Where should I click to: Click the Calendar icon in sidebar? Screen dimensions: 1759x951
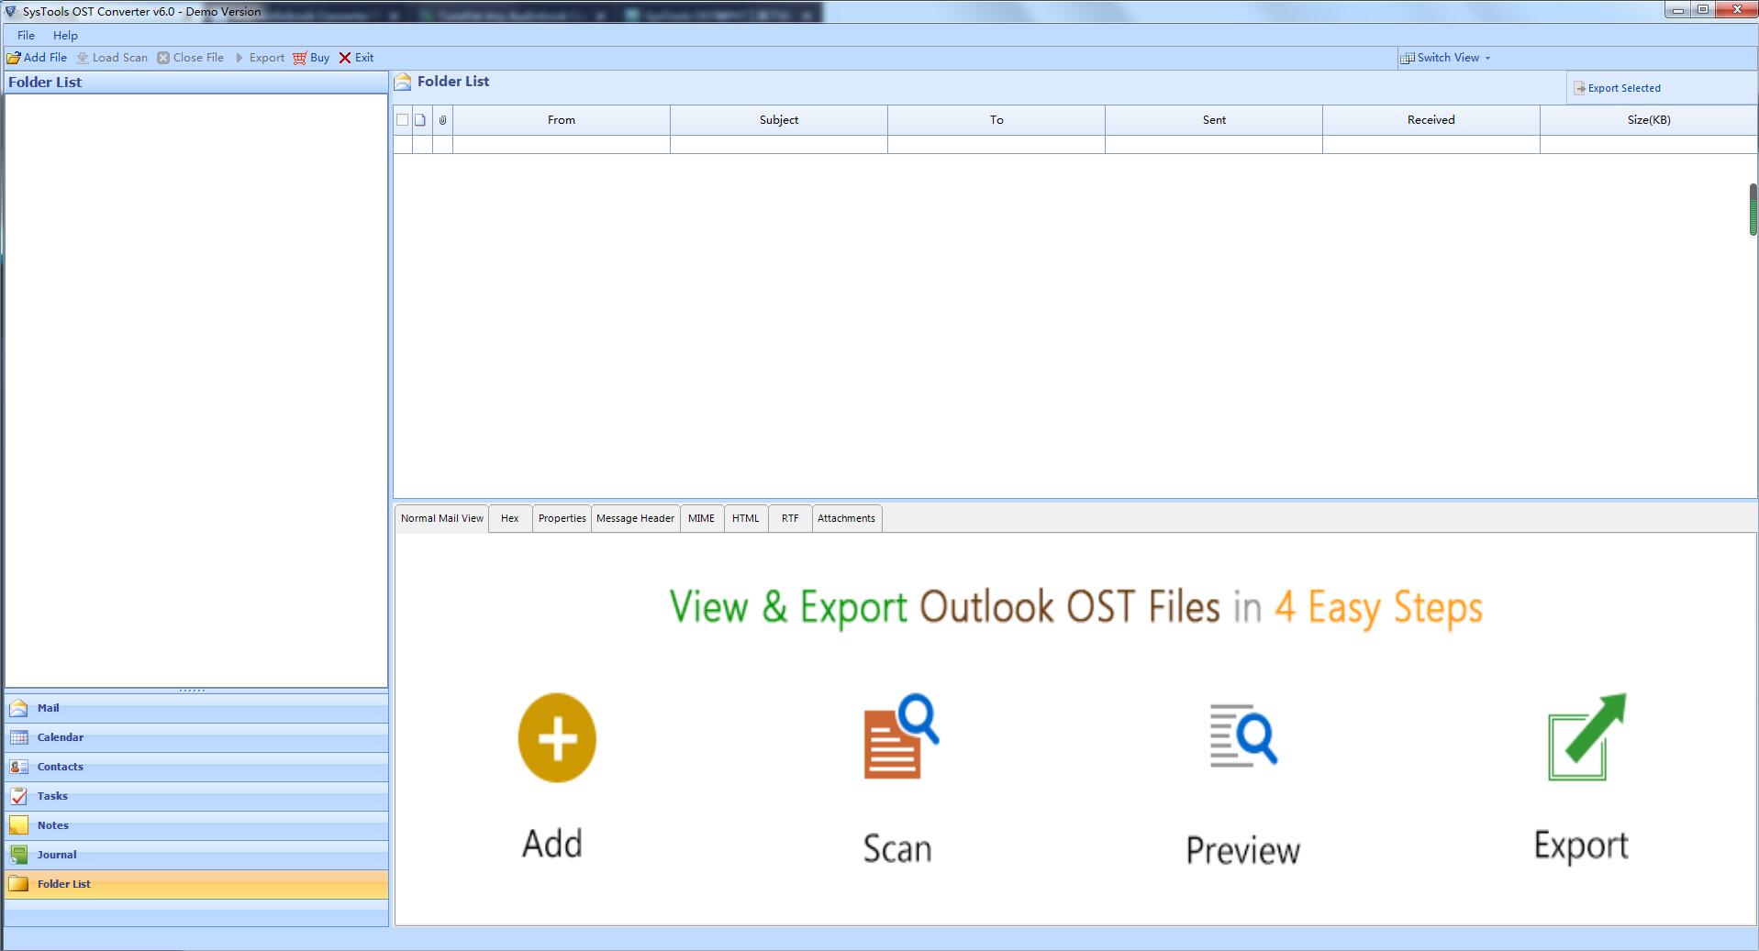point(18,737)
